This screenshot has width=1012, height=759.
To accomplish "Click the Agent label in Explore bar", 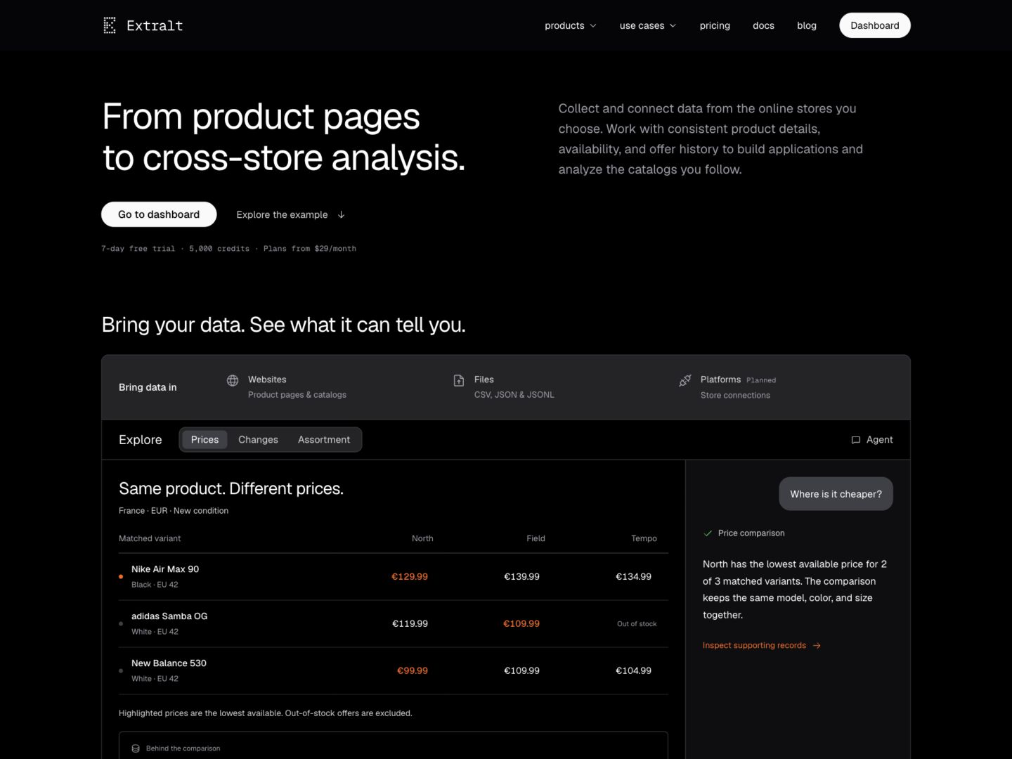I will (x=879, y=440).
